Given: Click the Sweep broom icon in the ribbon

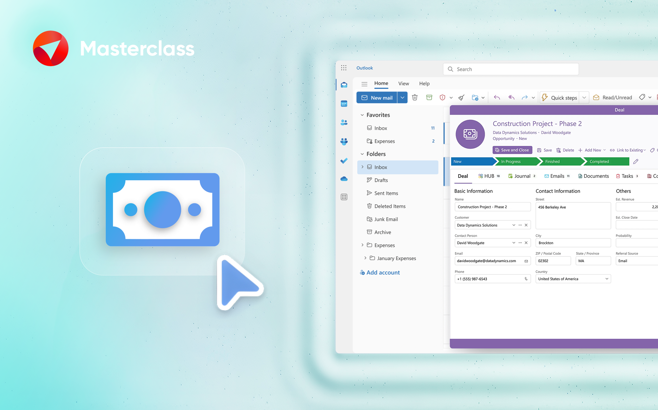Looking at the screenshot, I should pyautogui.click(x=461, y=97).
